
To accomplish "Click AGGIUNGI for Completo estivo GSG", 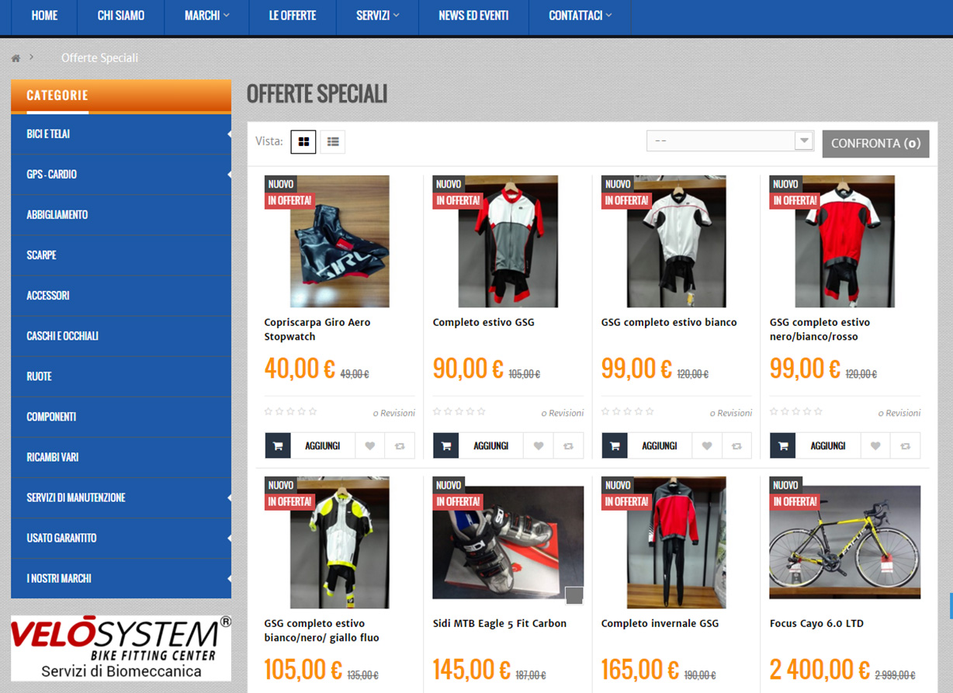I will [x=491, y=445].
